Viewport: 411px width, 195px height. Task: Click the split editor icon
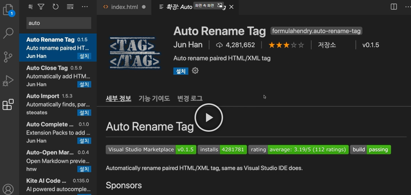pos(394,7)
